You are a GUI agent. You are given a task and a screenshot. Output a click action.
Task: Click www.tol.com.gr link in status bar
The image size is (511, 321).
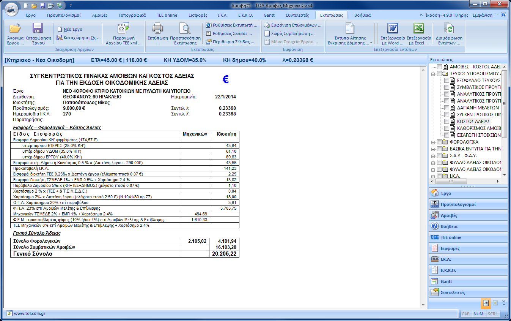[x=30, y=314]
